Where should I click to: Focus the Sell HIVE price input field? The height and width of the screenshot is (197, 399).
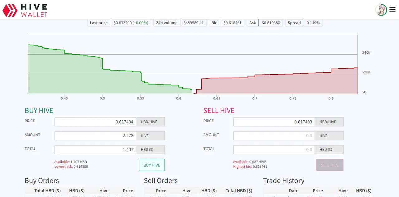coord(274,122)
